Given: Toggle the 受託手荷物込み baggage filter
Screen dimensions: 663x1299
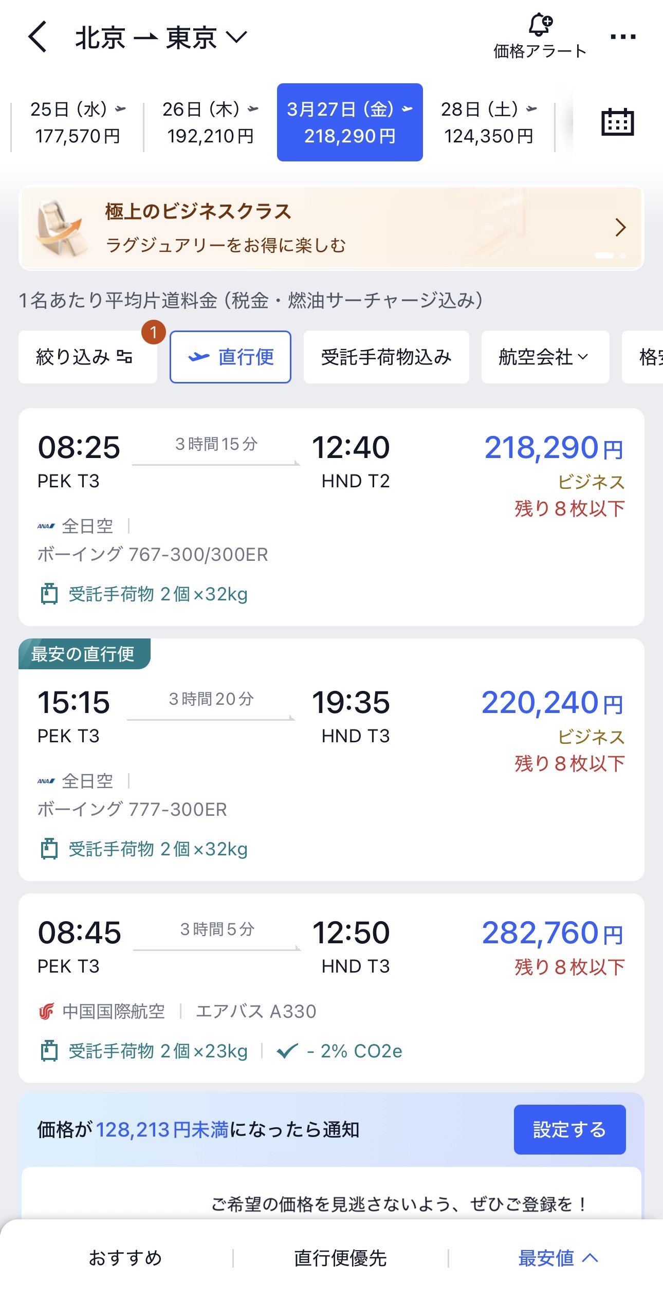Looking at the screenshot, I should (x=386, y=357).
